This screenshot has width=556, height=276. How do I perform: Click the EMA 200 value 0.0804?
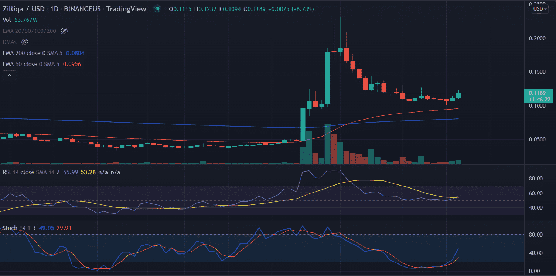75,53
